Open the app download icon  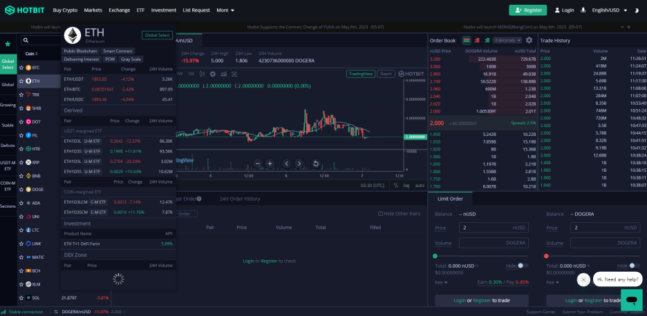click(x=583, y=10)
